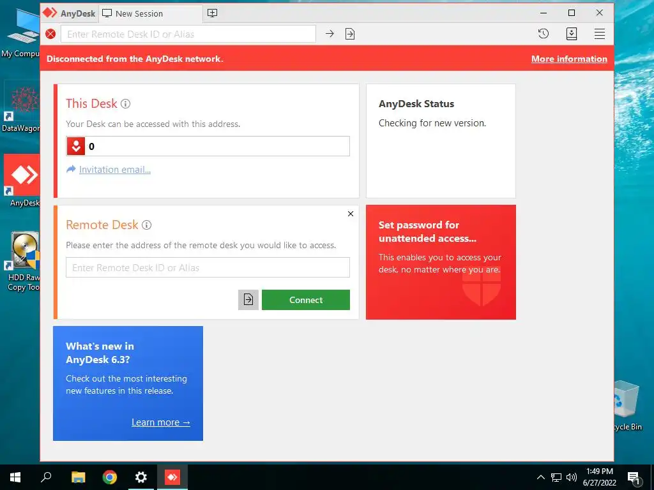Open a new tab with plus monitor icon
Screen dimensions: 654x490
coord(212,13)
